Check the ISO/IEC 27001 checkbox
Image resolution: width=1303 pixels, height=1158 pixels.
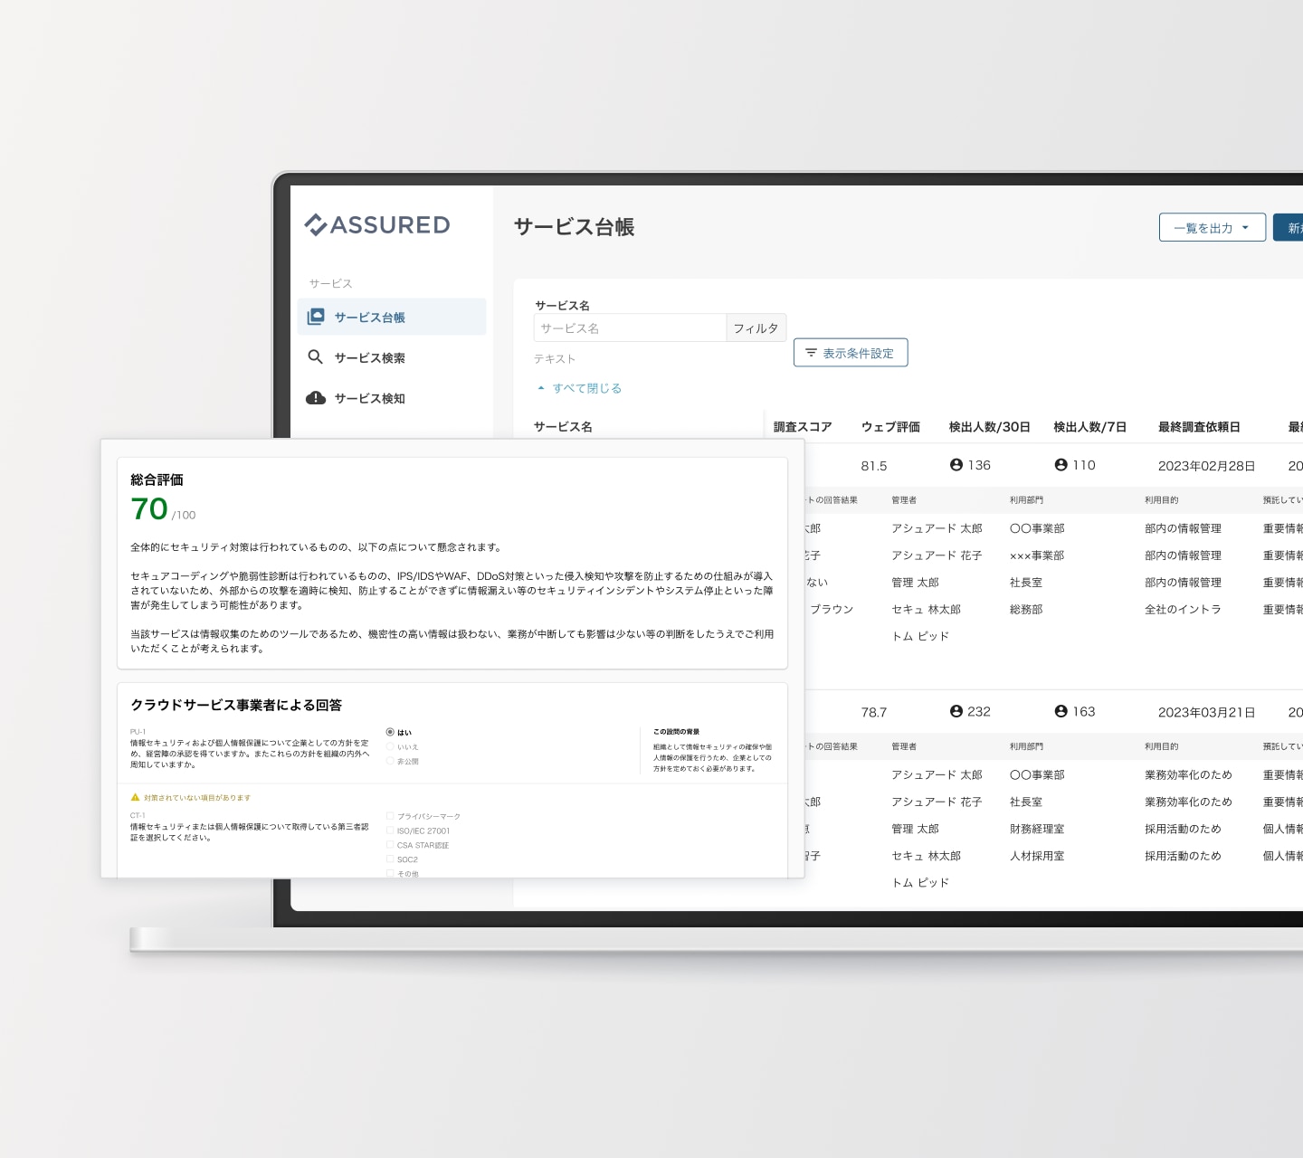(x=390, y=831)
